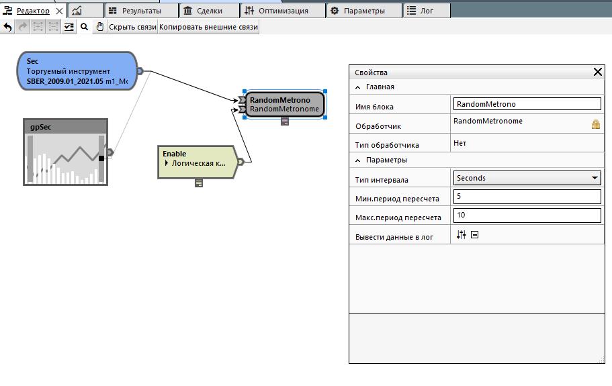Collapse the Параметры properties section

[357, 160]
